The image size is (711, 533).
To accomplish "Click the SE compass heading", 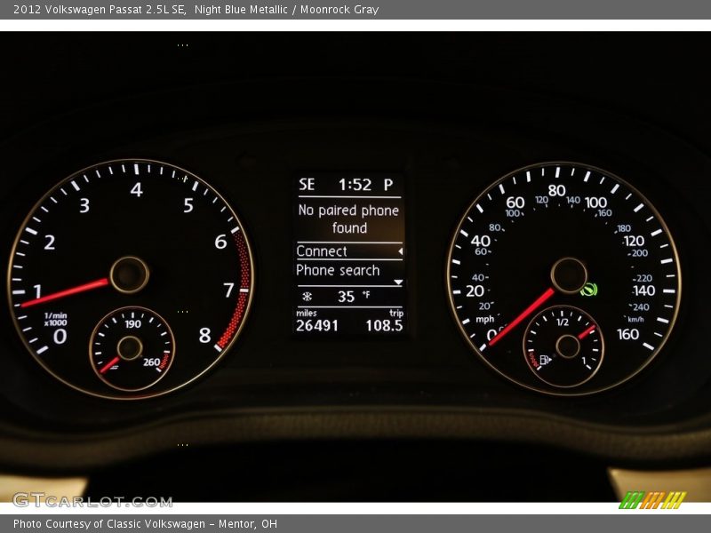I will coord(307,185).
